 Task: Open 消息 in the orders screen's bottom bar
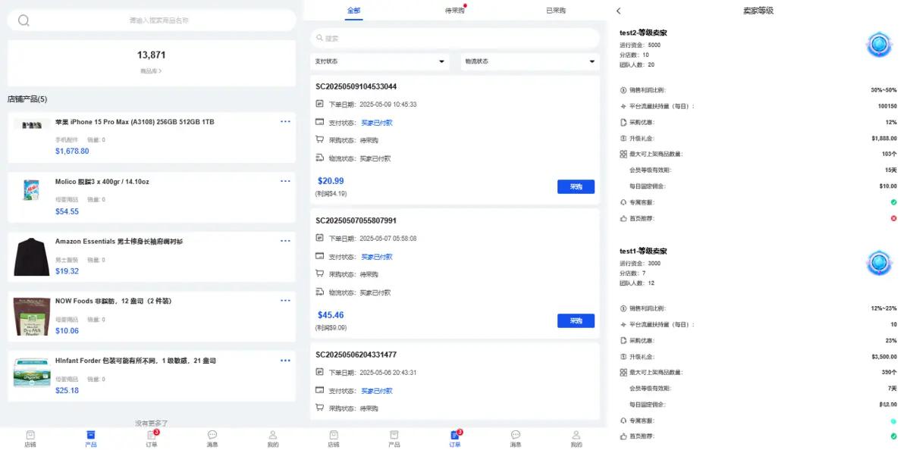516,439
